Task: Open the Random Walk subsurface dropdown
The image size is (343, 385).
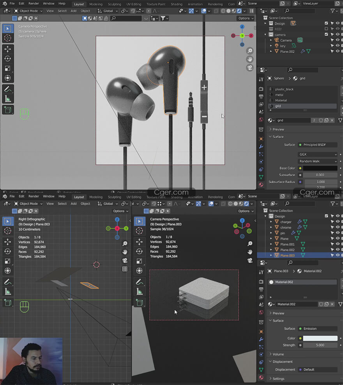Action: point(318,161)
